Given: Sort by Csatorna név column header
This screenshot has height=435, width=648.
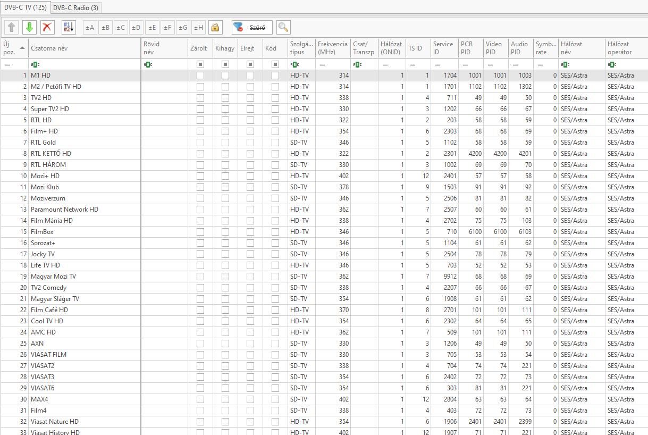Looking at the screenshot, I should pos(85,48).
